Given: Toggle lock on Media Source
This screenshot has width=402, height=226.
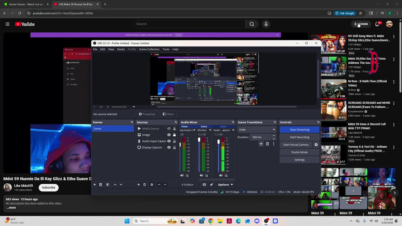Looking at the screenshot, I should coord(174,128).
